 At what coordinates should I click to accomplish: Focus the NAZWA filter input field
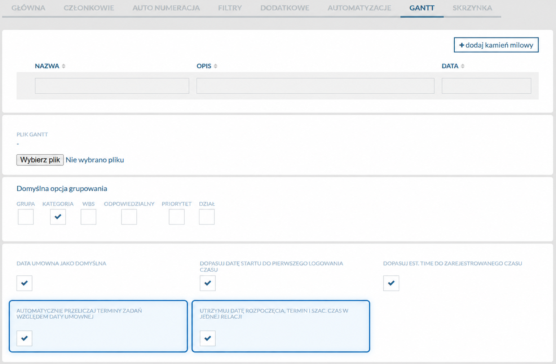click(112, 86)
